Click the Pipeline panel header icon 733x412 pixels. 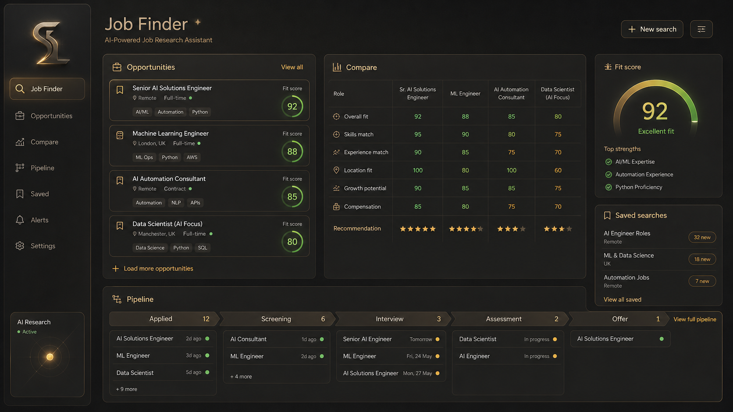click(117, 299)
